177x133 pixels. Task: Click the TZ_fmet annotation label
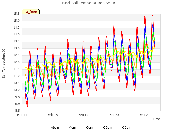pyautogui.click(x=31, y=11)
